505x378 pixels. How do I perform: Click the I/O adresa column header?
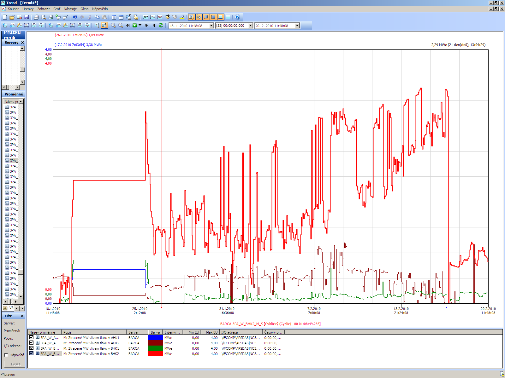tap(241, 332)
